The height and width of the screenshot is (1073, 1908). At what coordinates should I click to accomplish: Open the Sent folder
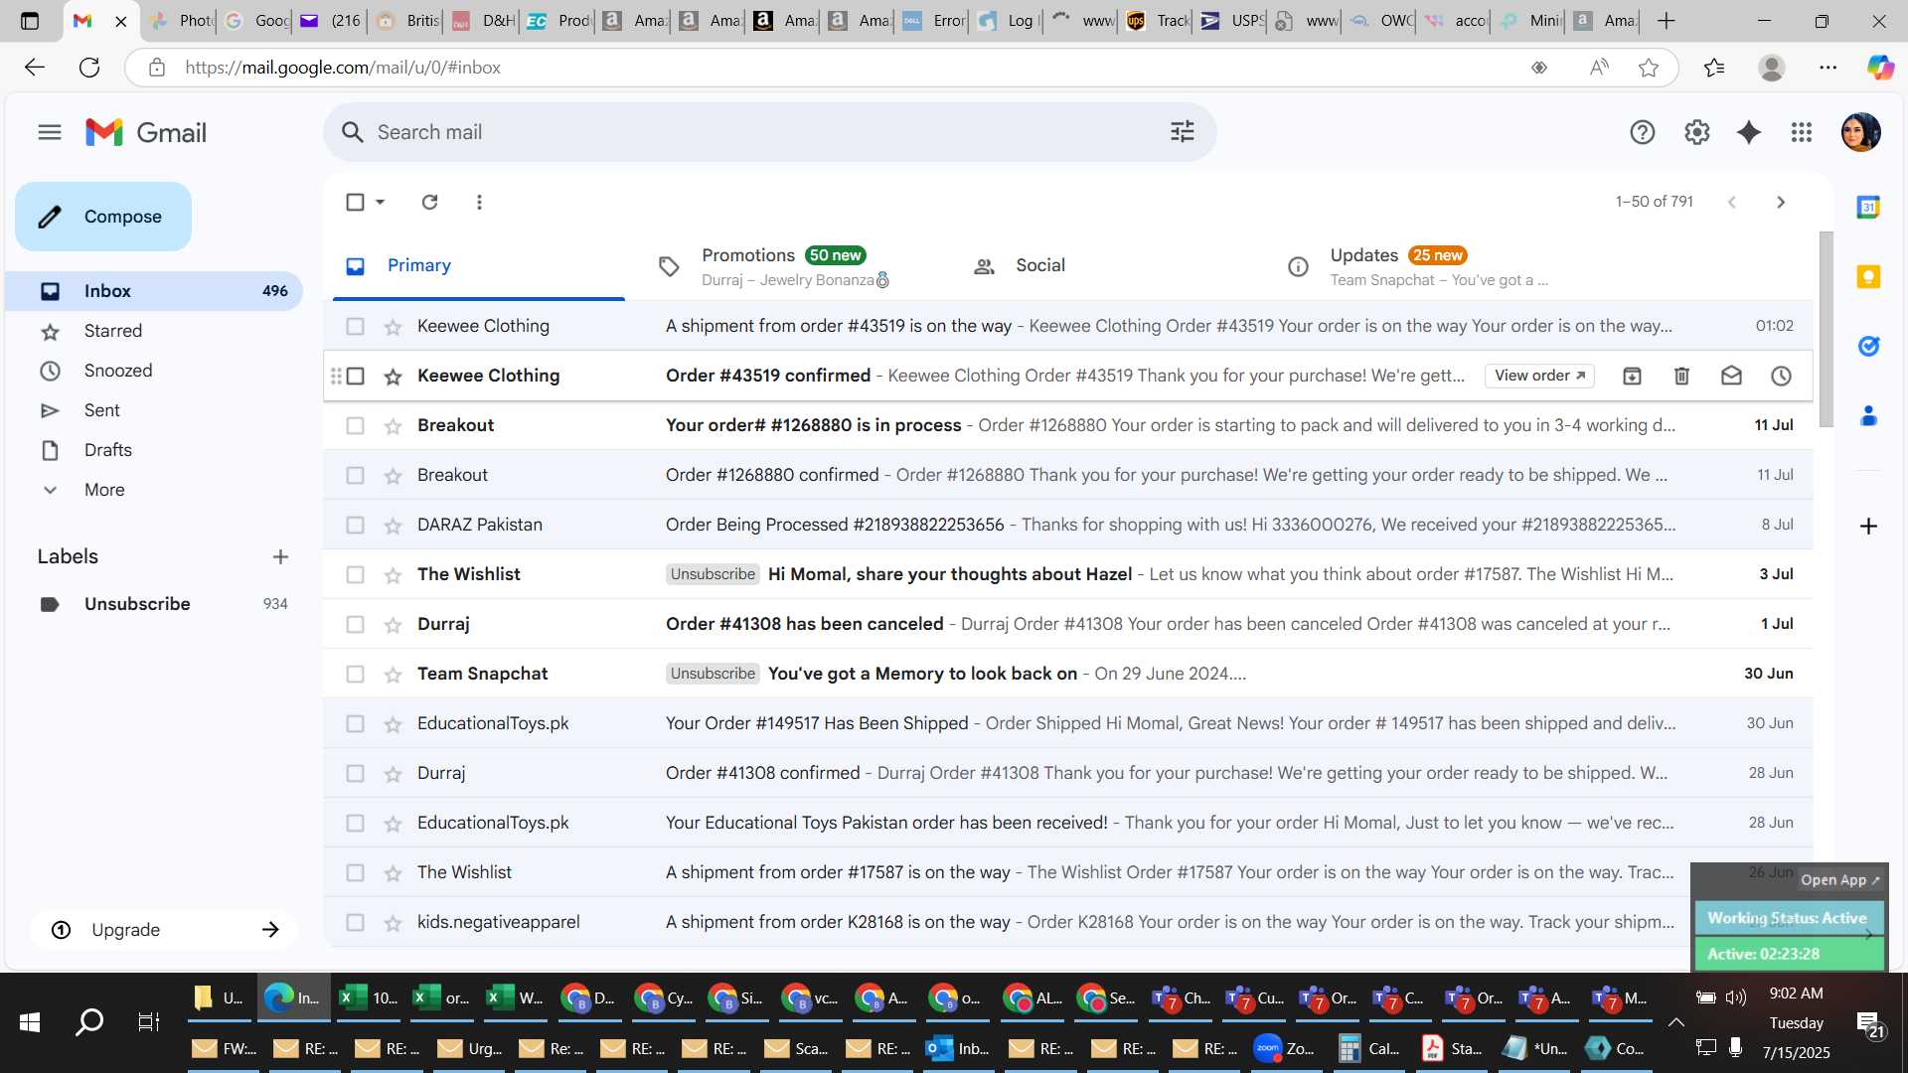click(154, 410)
